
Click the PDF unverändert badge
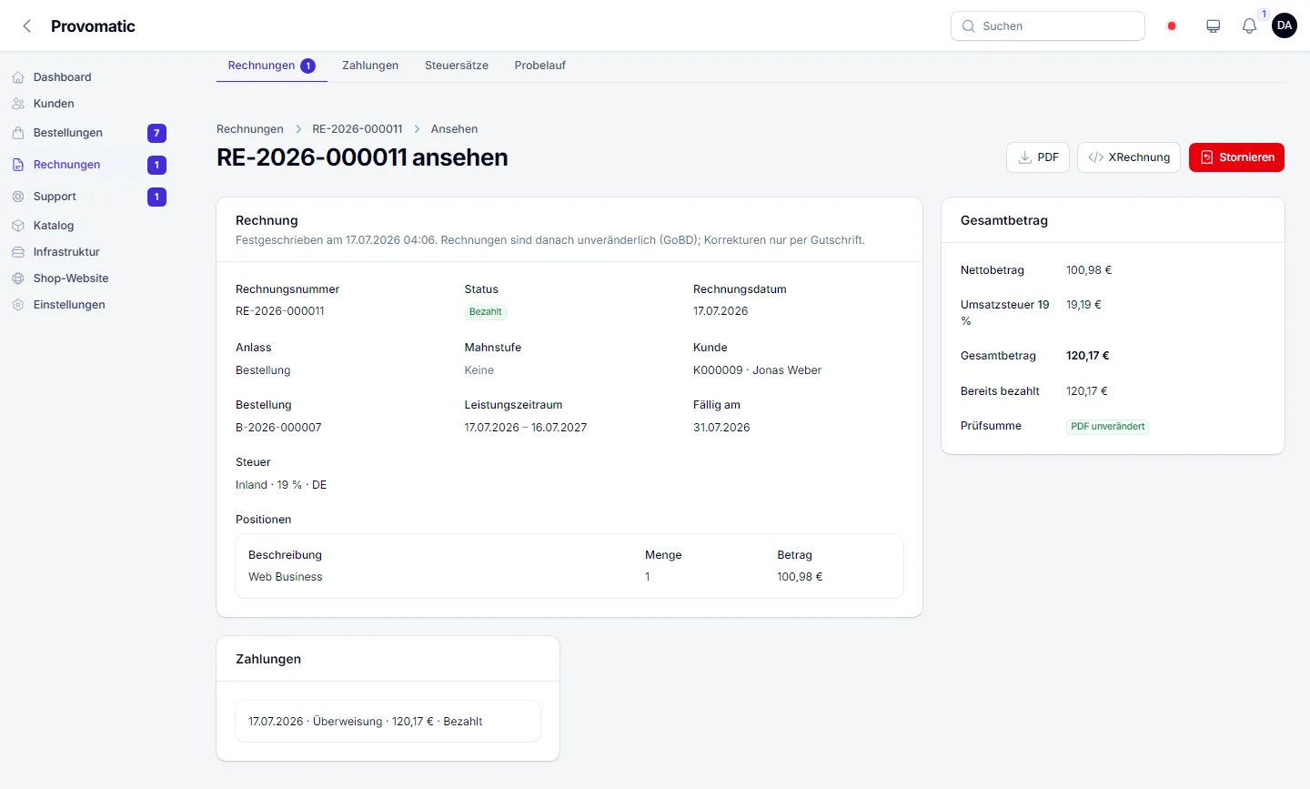[x=1107, y=427]
